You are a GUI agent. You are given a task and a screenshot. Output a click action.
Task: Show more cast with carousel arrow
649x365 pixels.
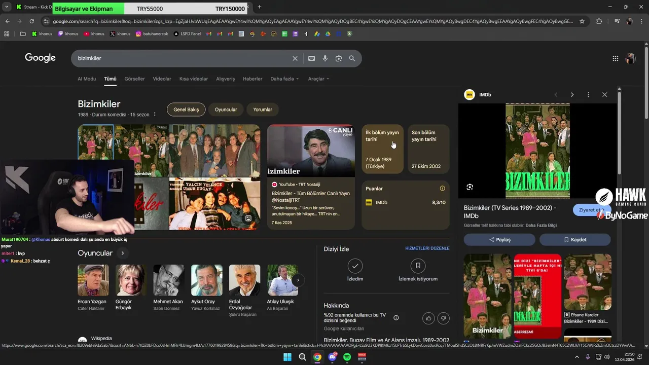click(298, 280)
